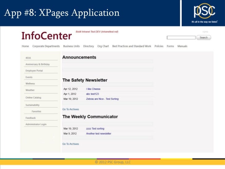Open the Weather sidebar link
This screenshot has width=225, height=169.
[30, 90]
